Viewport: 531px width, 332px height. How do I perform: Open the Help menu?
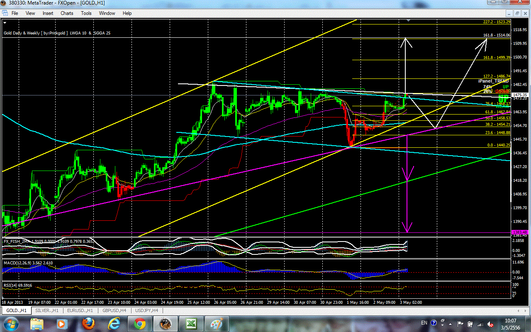pyautogui.click(x=127, y=13)
